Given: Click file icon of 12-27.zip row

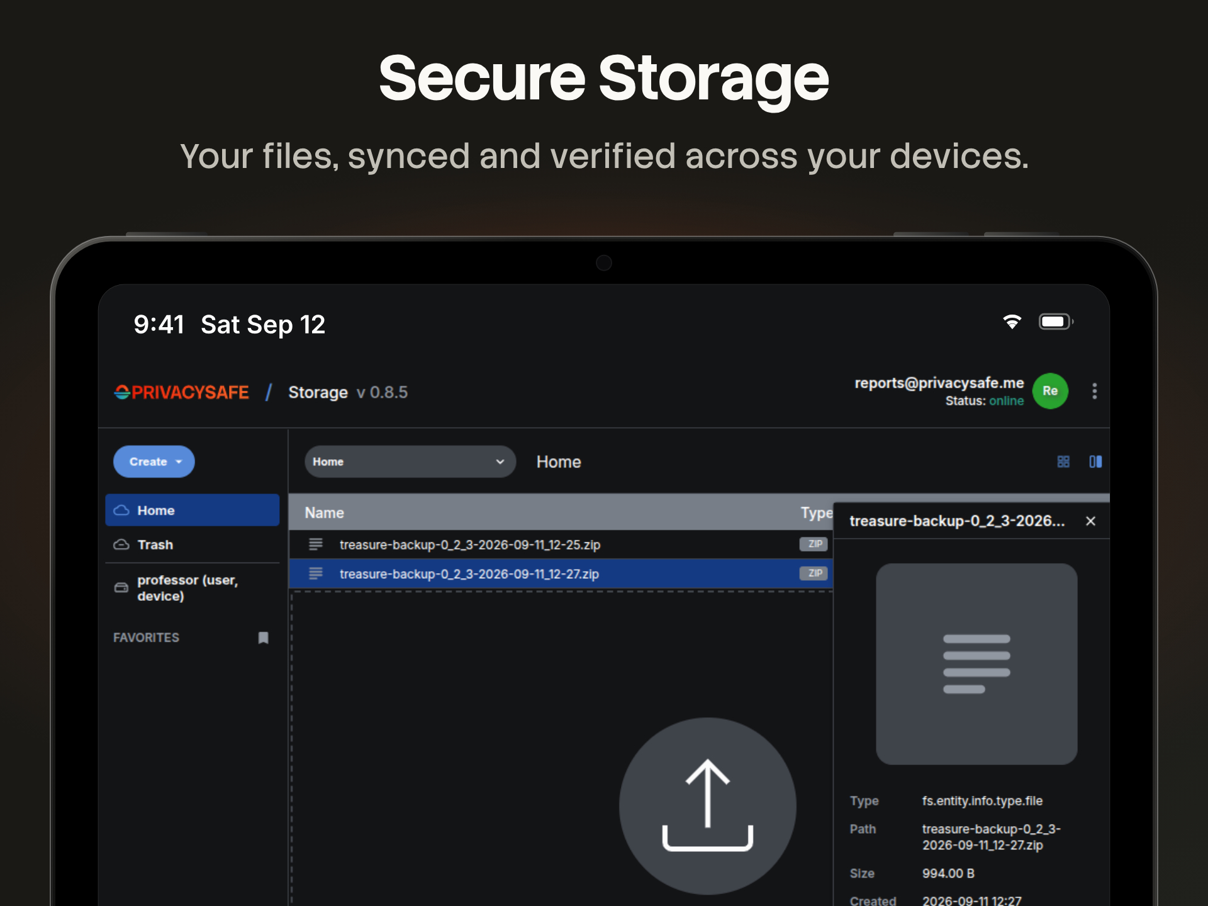Looking at the screenshot, I should click(x=316, y=573).
